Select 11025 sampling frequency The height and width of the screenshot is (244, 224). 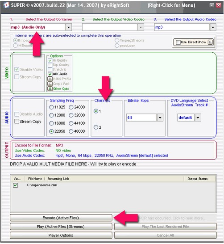51,107
